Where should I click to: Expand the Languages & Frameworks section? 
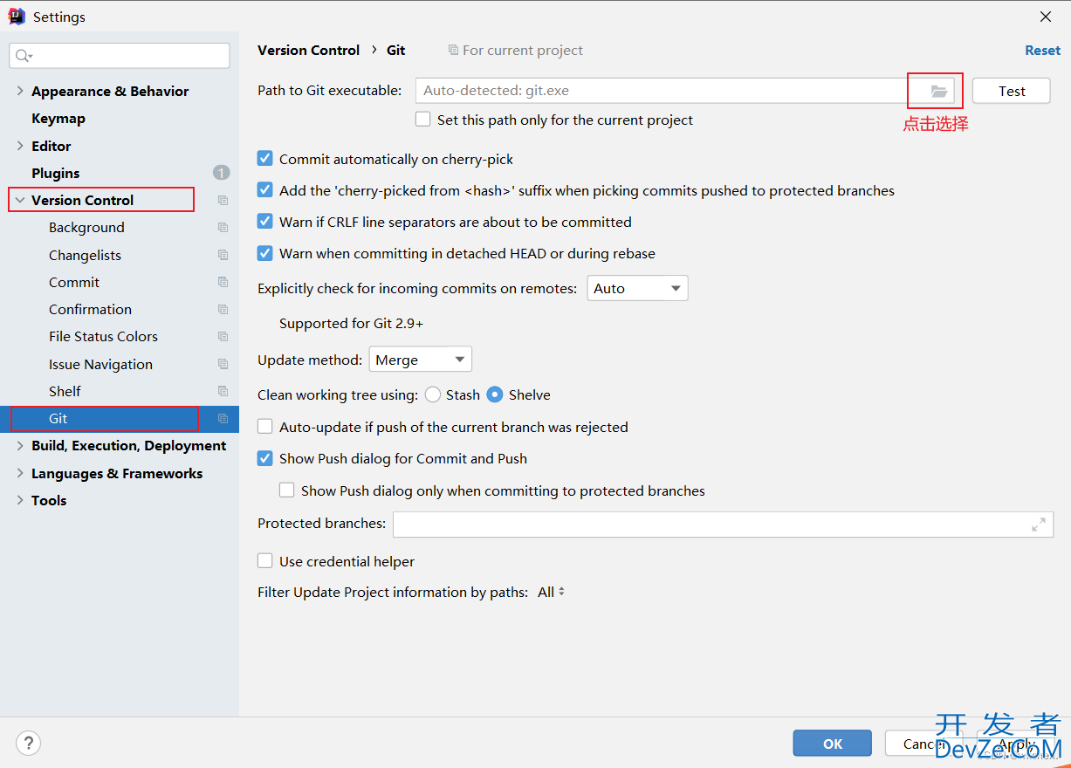pyautogui.click(x=20, y=473)
